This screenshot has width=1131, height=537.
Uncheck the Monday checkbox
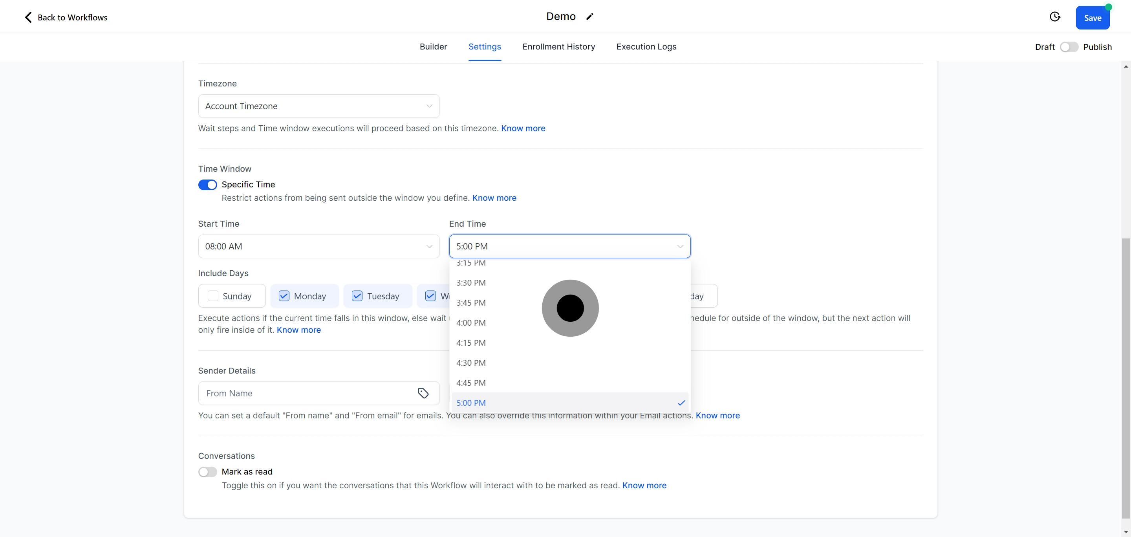[x=284, y=296]
